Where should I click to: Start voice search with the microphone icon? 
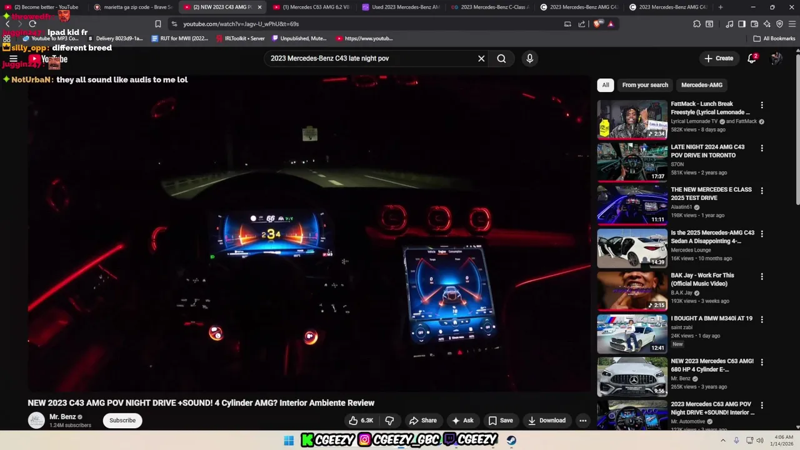(x=529, y=59)
